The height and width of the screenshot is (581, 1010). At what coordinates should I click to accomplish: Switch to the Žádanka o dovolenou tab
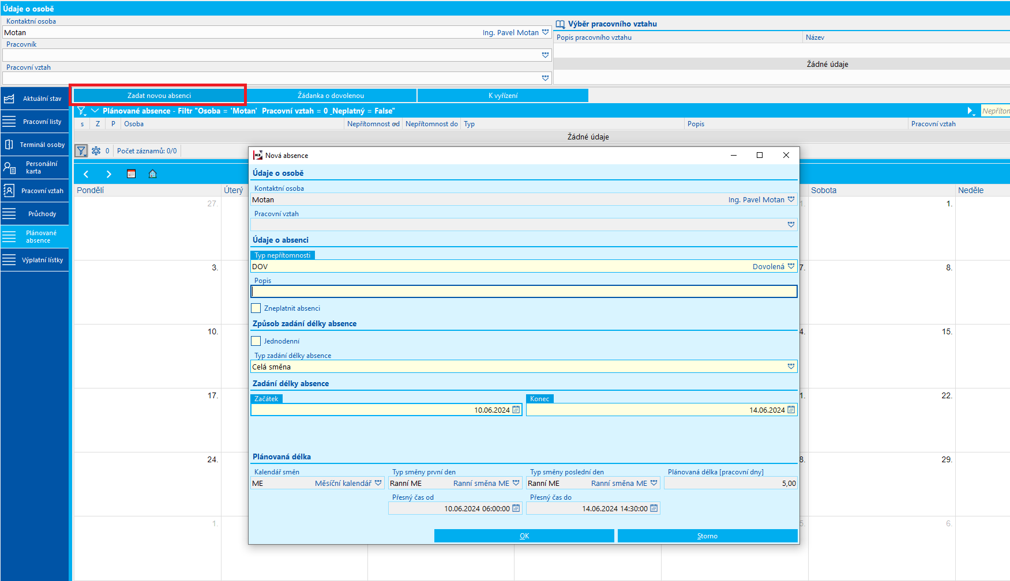[x=331, y=96]
